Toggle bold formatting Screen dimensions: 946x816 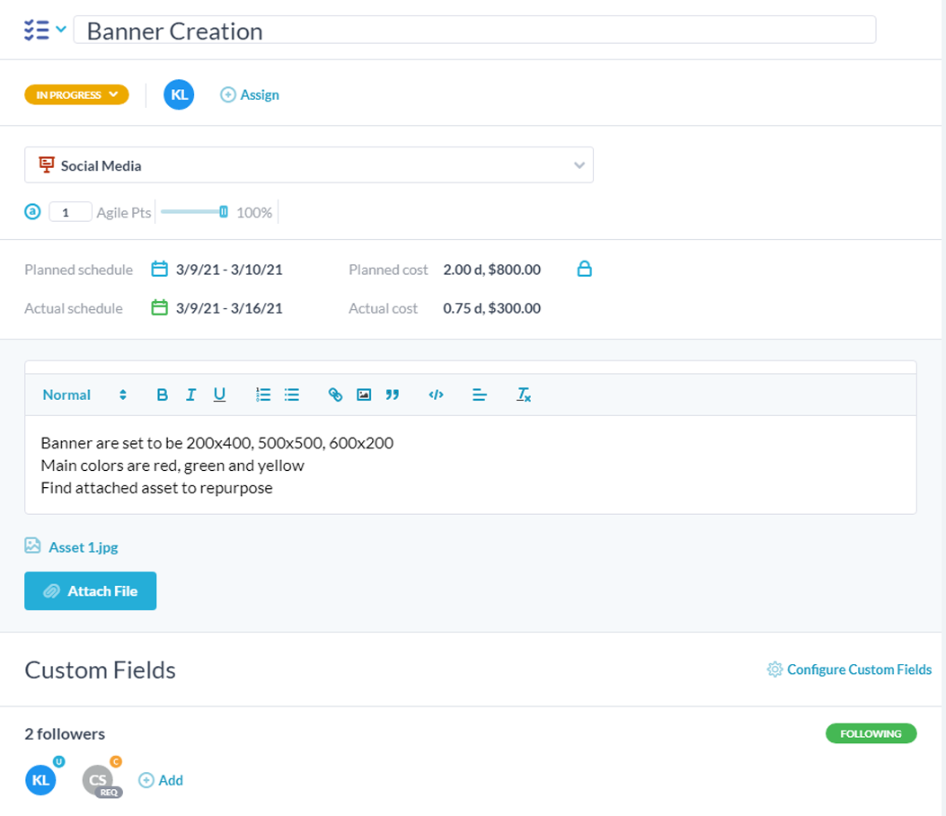162,395
